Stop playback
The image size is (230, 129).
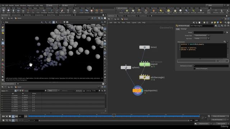pos(10,116)
